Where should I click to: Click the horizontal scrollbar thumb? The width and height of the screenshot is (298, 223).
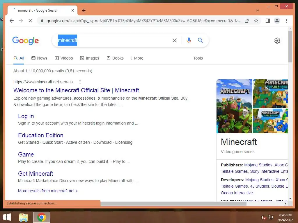pyautogui.click(x=173, y=204)
